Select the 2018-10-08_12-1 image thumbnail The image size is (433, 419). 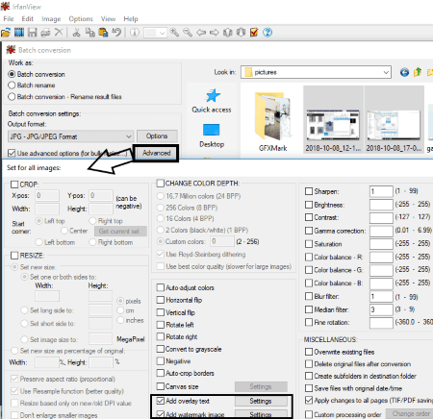tap(333, 119)
